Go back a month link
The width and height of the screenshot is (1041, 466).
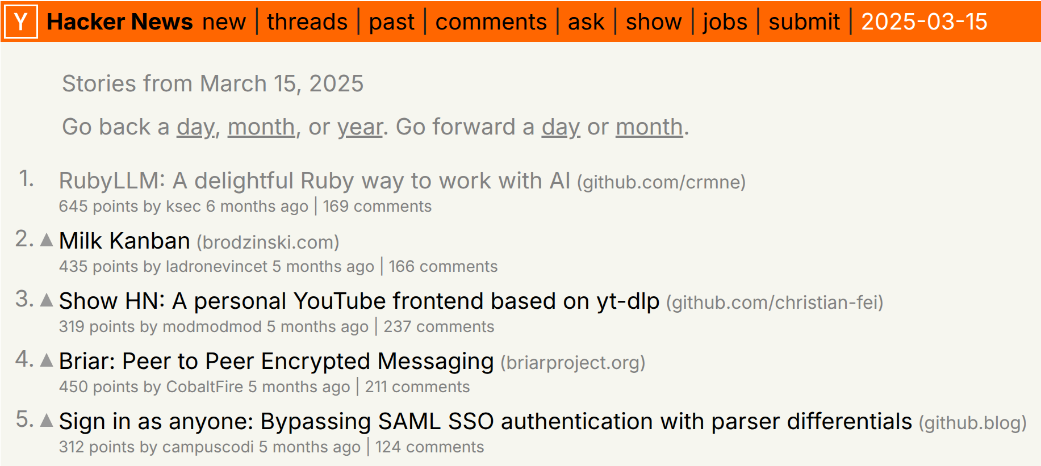[x=261, y=127]
